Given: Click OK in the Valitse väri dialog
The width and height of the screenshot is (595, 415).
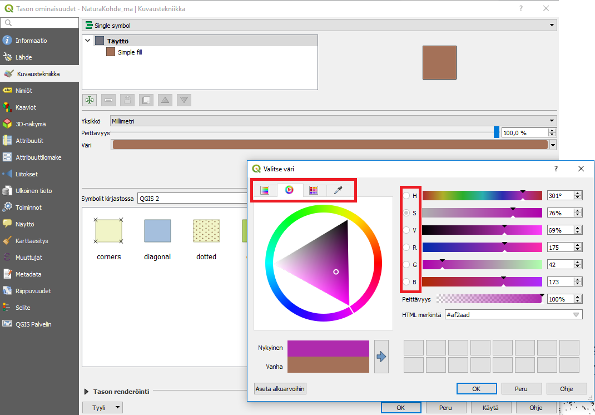Looking at the screenshot, I should point(476,389).
